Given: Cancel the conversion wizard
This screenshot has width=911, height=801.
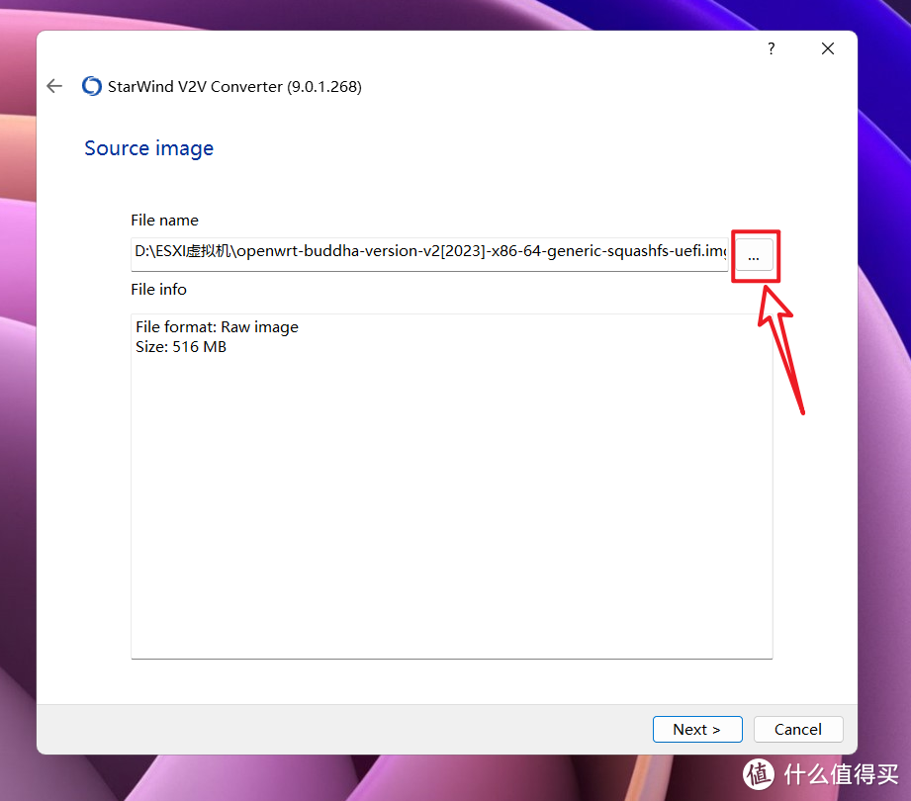Looking at the screenshot, I should [x=797, y=729].
